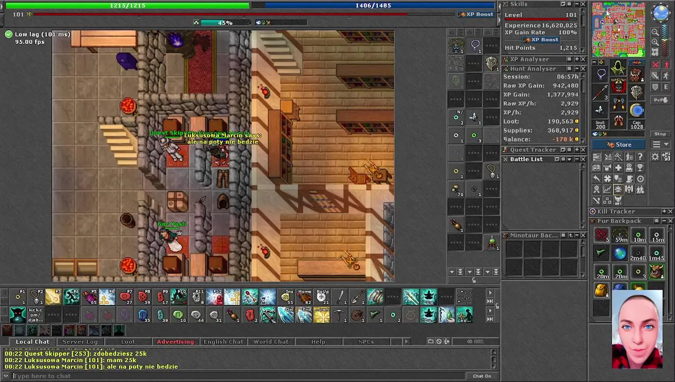Collapse the Fur Backpack panel
The image size is (675, 382).
click(x=663, y=221)
